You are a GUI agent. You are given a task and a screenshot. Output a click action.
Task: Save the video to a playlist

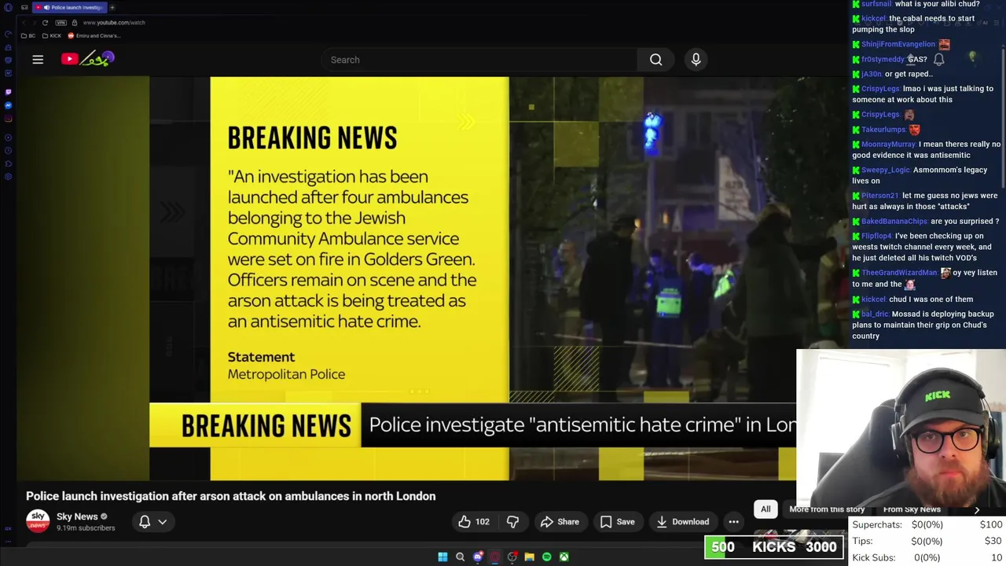pos(617,521)
